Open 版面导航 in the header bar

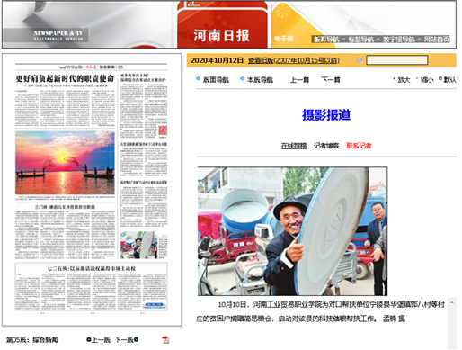pos(326,40)
